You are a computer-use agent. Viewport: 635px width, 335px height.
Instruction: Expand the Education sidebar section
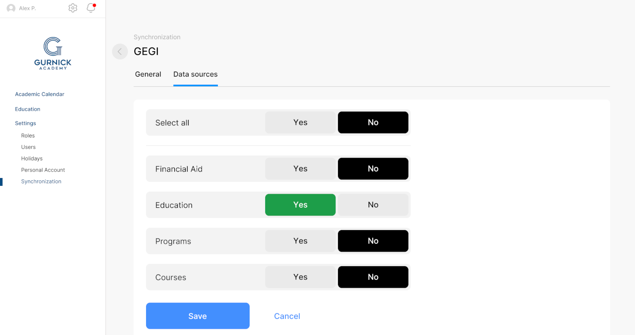click(27, 109)
